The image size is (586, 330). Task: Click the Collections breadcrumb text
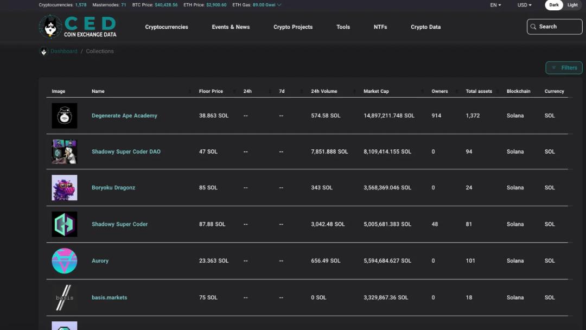[100, 51]
